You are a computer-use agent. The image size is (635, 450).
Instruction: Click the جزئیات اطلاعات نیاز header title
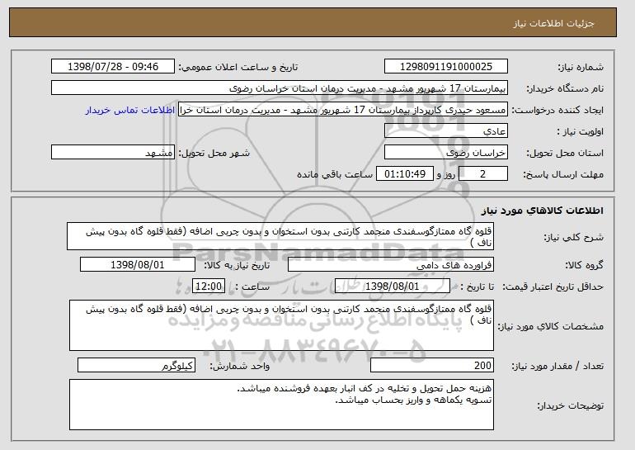553,23
